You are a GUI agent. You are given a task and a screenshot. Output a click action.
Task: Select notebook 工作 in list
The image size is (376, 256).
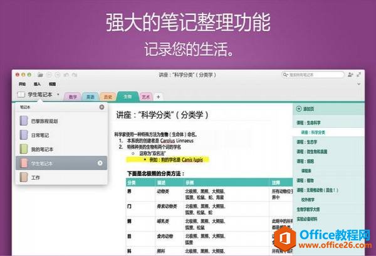tap(61, 178)
